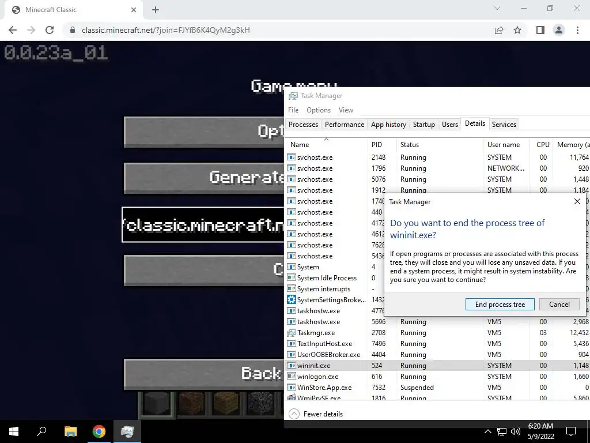Select TextInputHost.exe process row
This screenshot has width=590, height=443.
click(438, 344)
